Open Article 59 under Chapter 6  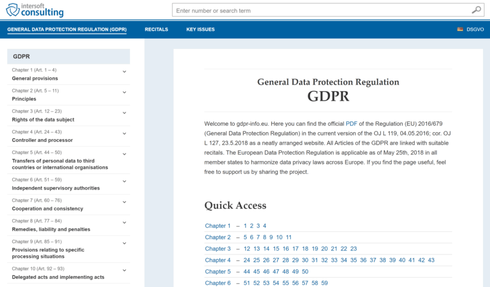(324, 283)
